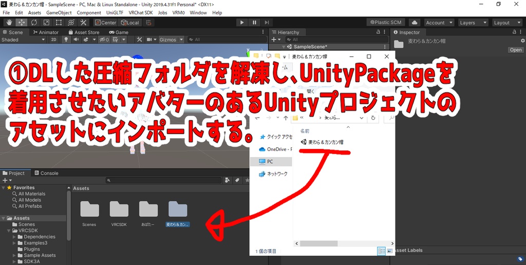This screenshot has width=526, height=265.
Task: Select 麦わら＆カンカン帽 file in Explorer window
Action: click(322, 142)
